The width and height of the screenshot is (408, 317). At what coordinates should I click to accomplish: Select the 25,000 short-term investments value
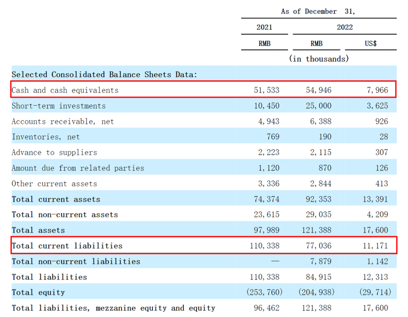pos(318,106)
